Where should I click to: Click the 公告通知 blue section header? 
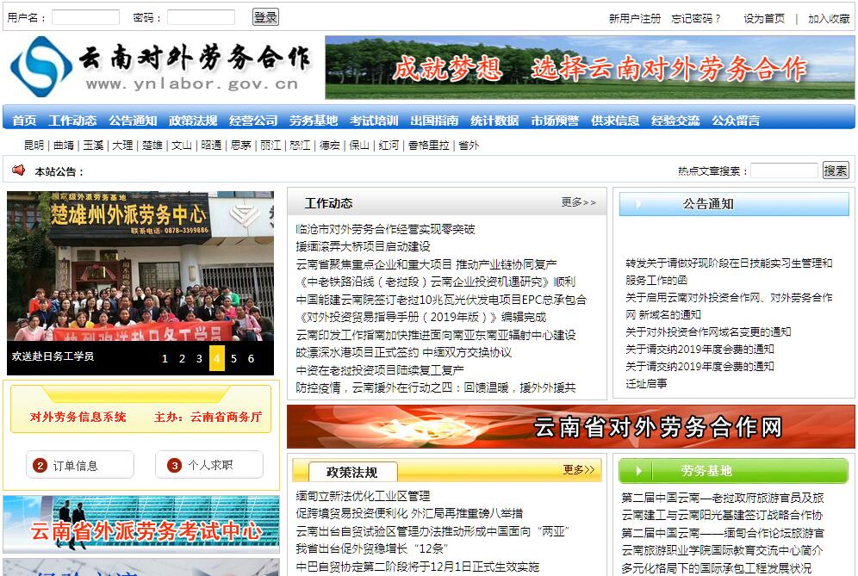click(x=734, y=204)
